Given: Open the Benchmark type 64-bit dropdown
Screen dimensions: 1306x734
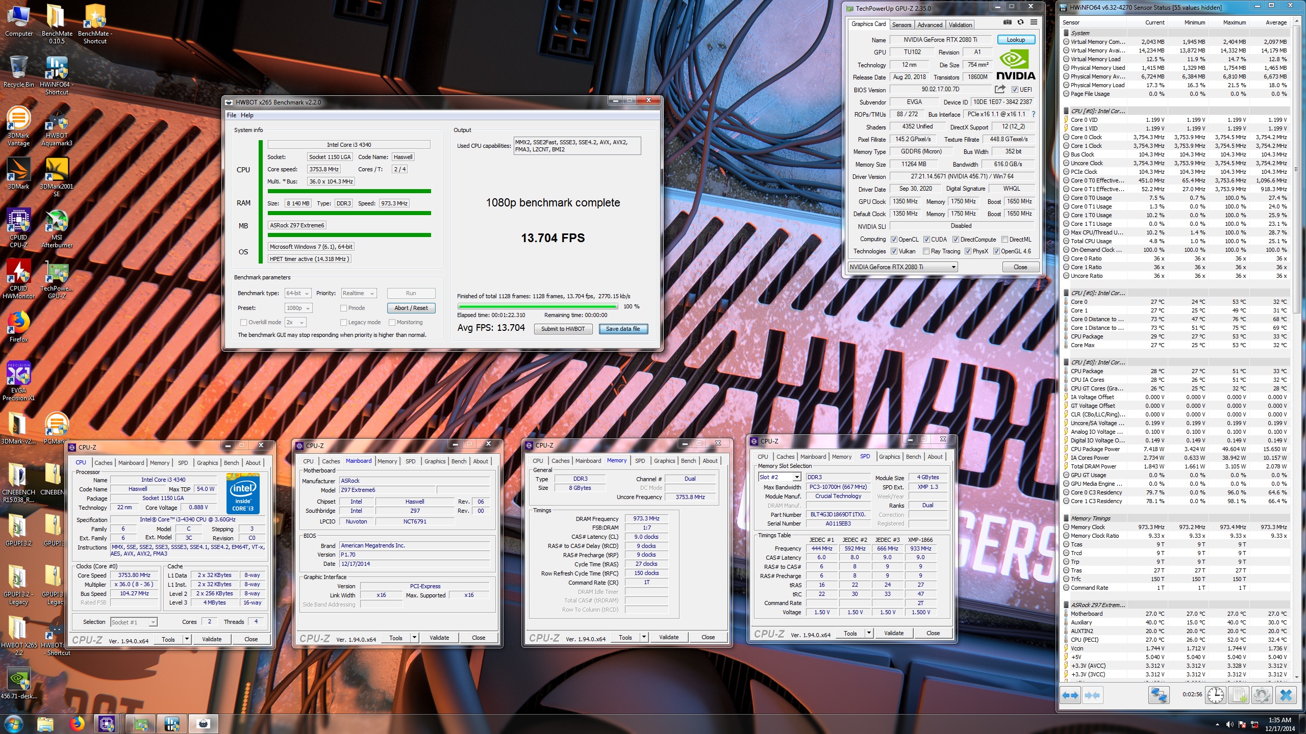Looking at the screenshot, I should 298,294.
